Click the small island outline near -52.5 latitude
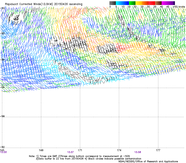This screenshot has height=163, width=186. (56, 41)
